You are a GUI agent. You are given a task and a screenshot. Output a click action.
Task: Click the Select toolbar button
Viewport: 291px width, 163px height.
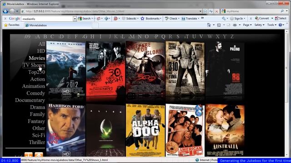tap(281, 18)
